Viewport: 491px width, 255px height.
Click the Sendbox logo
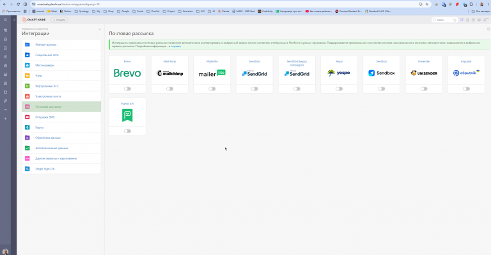click(x=382, y=73)
